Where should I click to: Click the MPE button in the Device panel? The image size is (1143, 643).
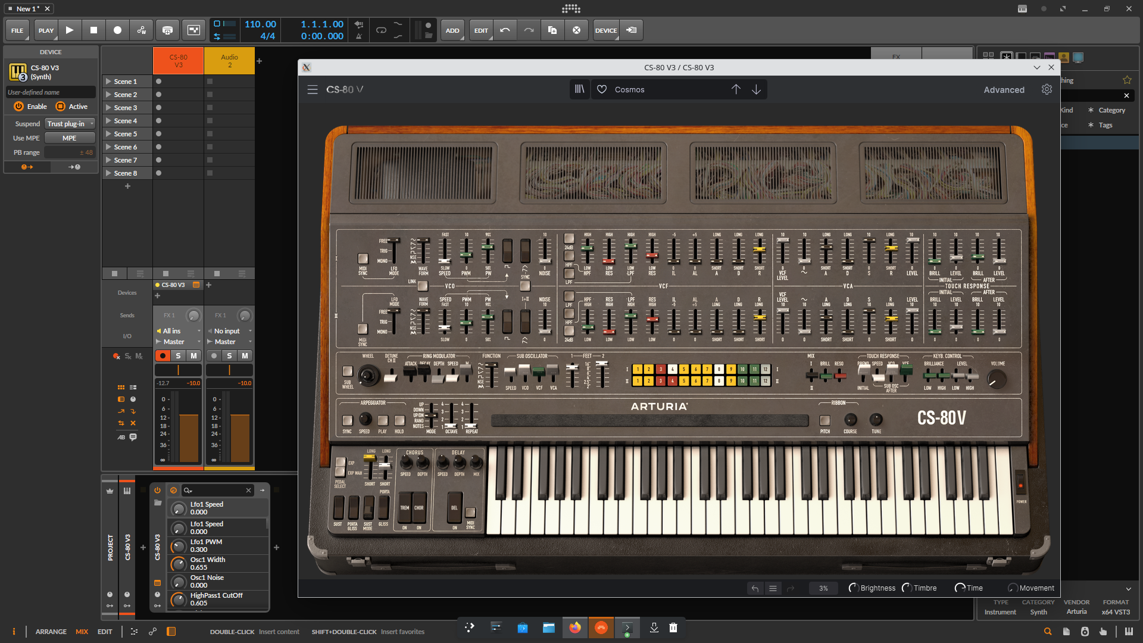point(69,138)
